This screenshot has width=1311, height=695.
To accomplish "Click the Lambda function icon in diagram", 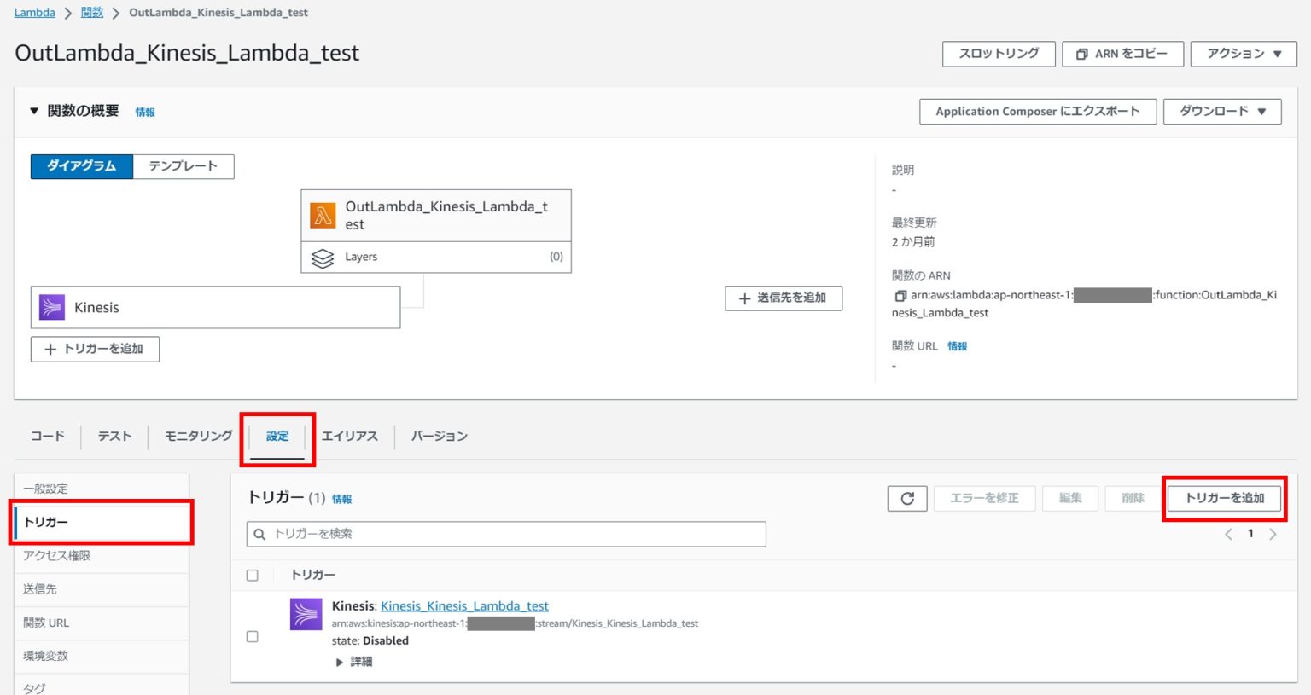I will [323, 216].
